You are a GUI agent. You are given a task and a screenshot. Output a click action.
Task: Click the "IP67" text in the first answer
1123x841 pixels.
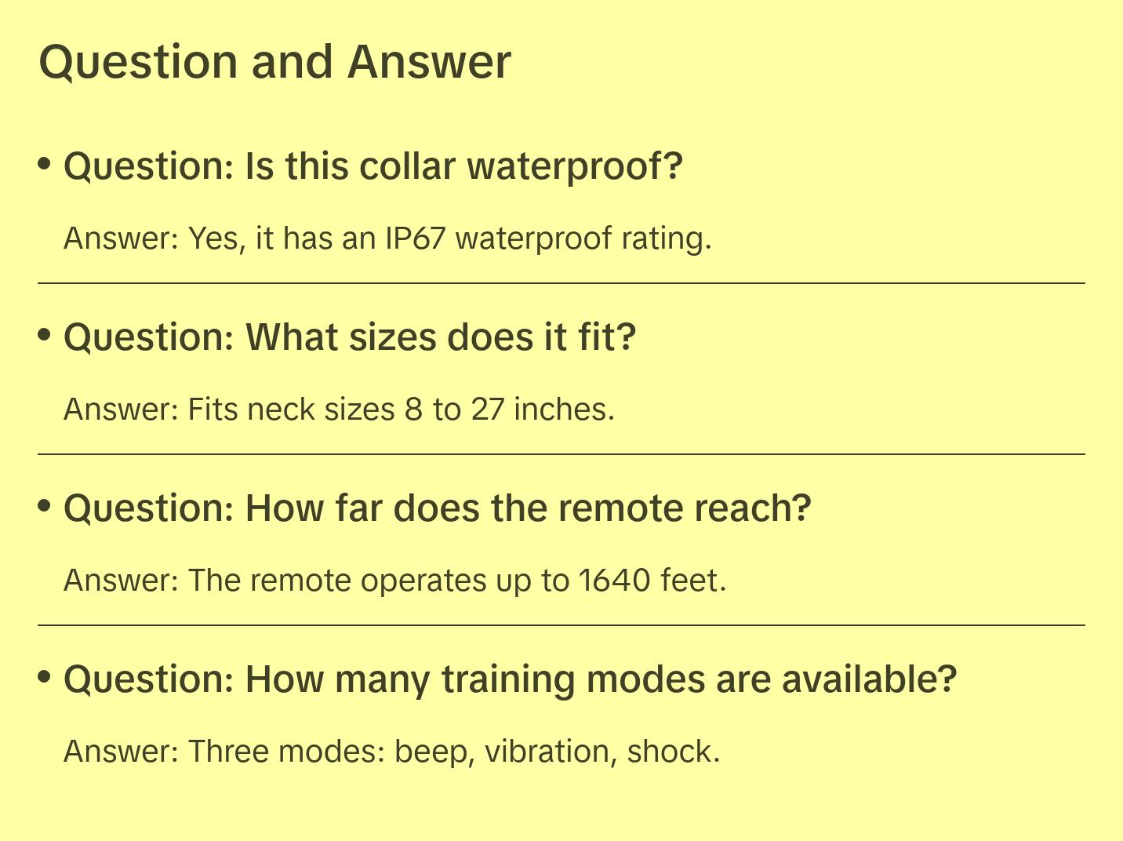point(415,238)
